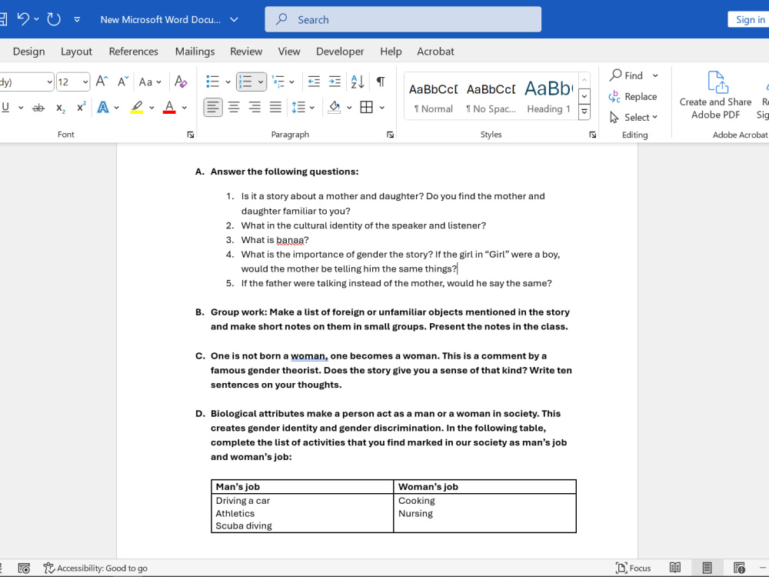Go to the Review tab

(246, 51)
